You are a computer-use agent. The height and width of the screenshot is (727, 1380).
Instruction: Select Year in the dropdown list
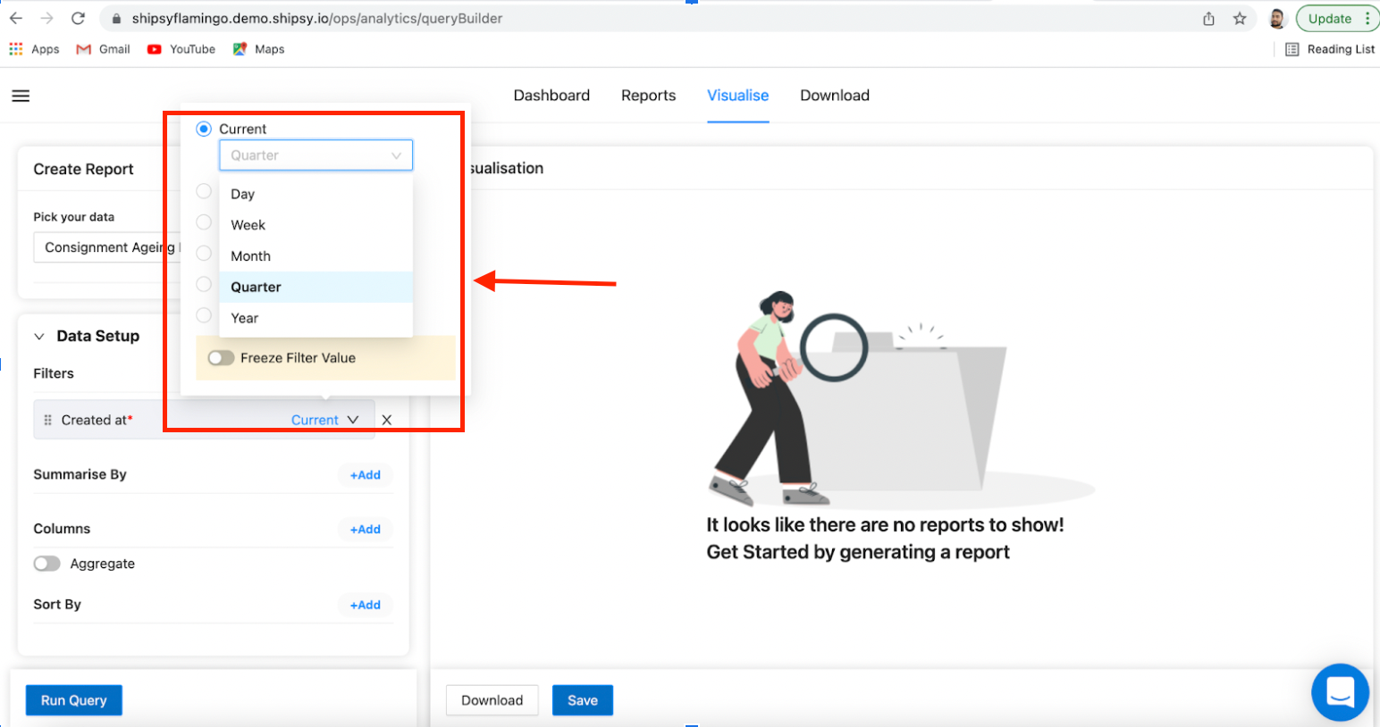pyautogui.click(x=245, y=318)
